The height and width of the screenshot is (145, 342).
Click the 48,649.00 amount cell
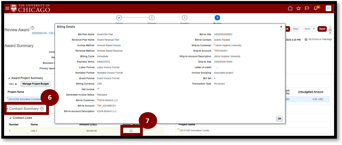[x=92, y=131]
